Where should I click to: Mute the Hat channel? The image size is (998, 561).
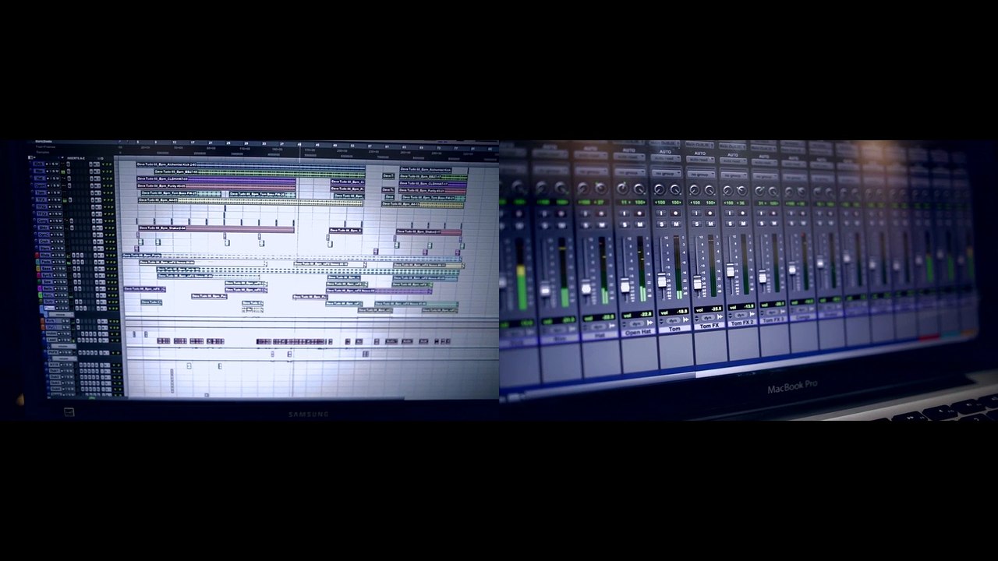pyautogui.click(x=602, y=224)
